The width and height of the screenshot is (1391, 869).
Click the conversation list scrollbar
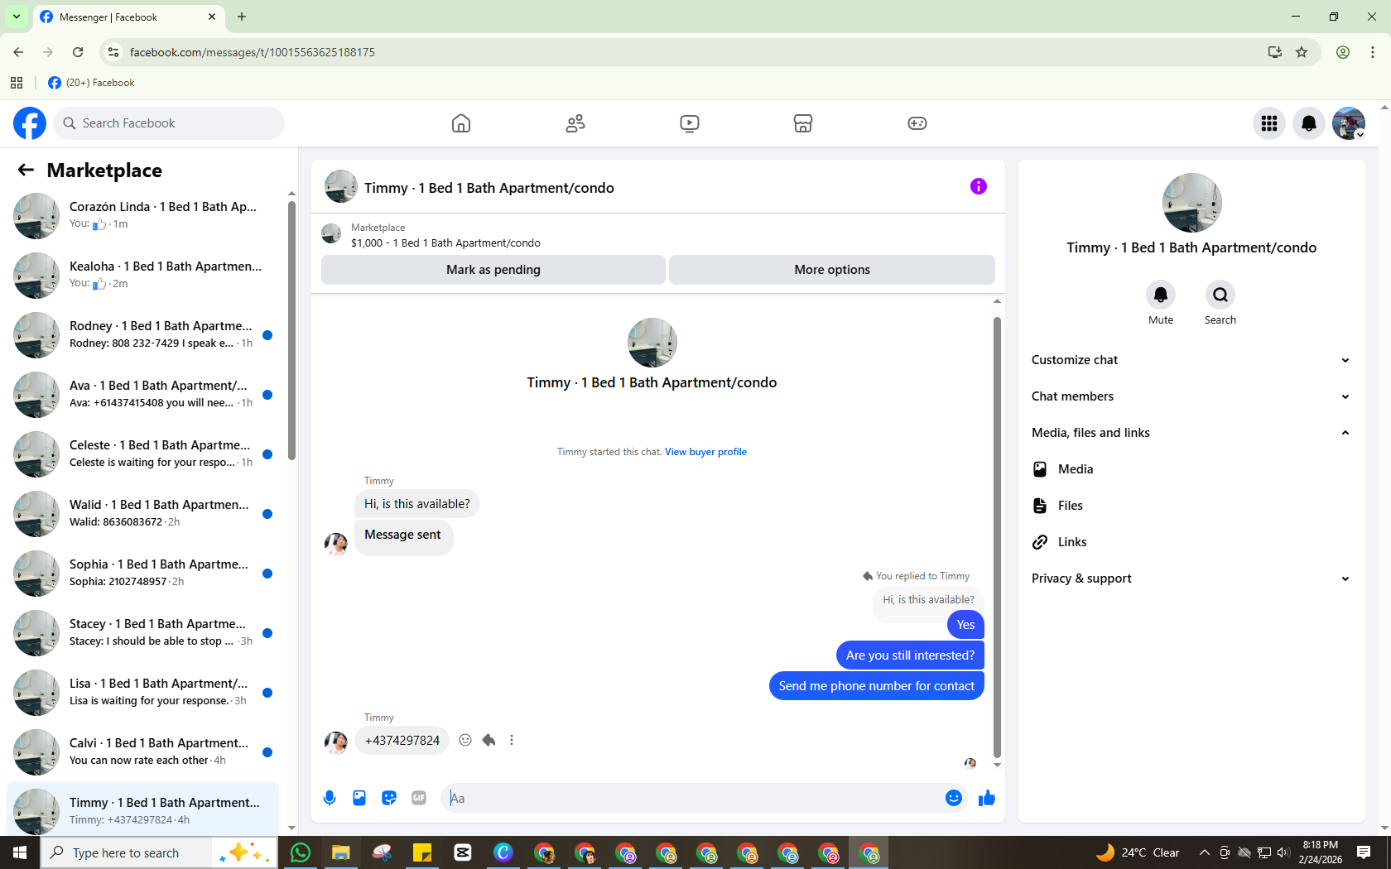pyautogui.click(x=291, y=330)
